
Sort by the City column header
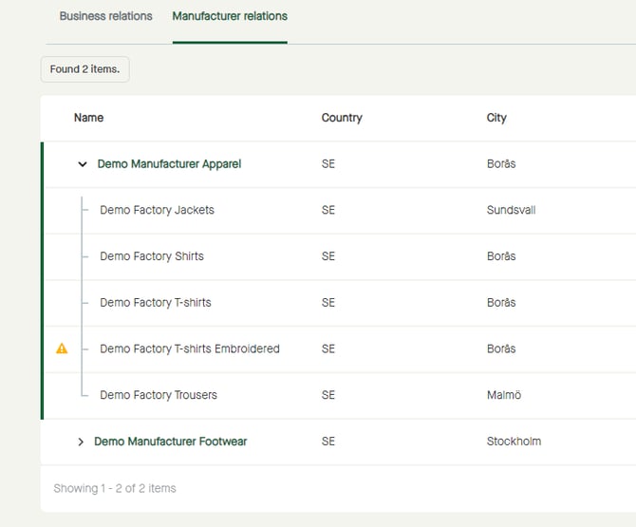click(x=496, y=118)
